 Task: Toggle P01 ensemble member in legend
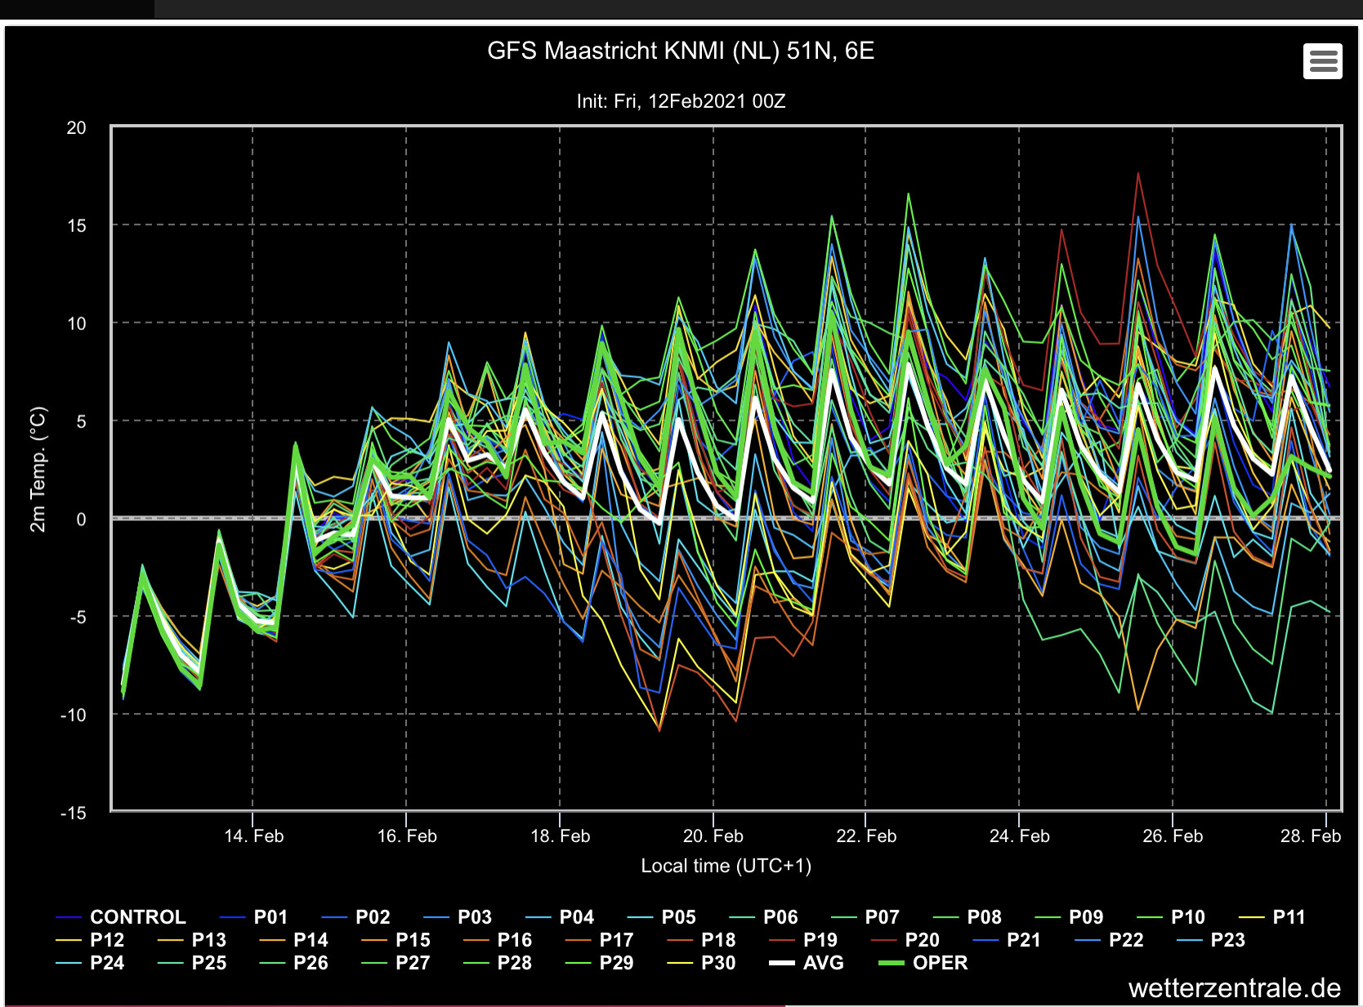pos(270,917)
